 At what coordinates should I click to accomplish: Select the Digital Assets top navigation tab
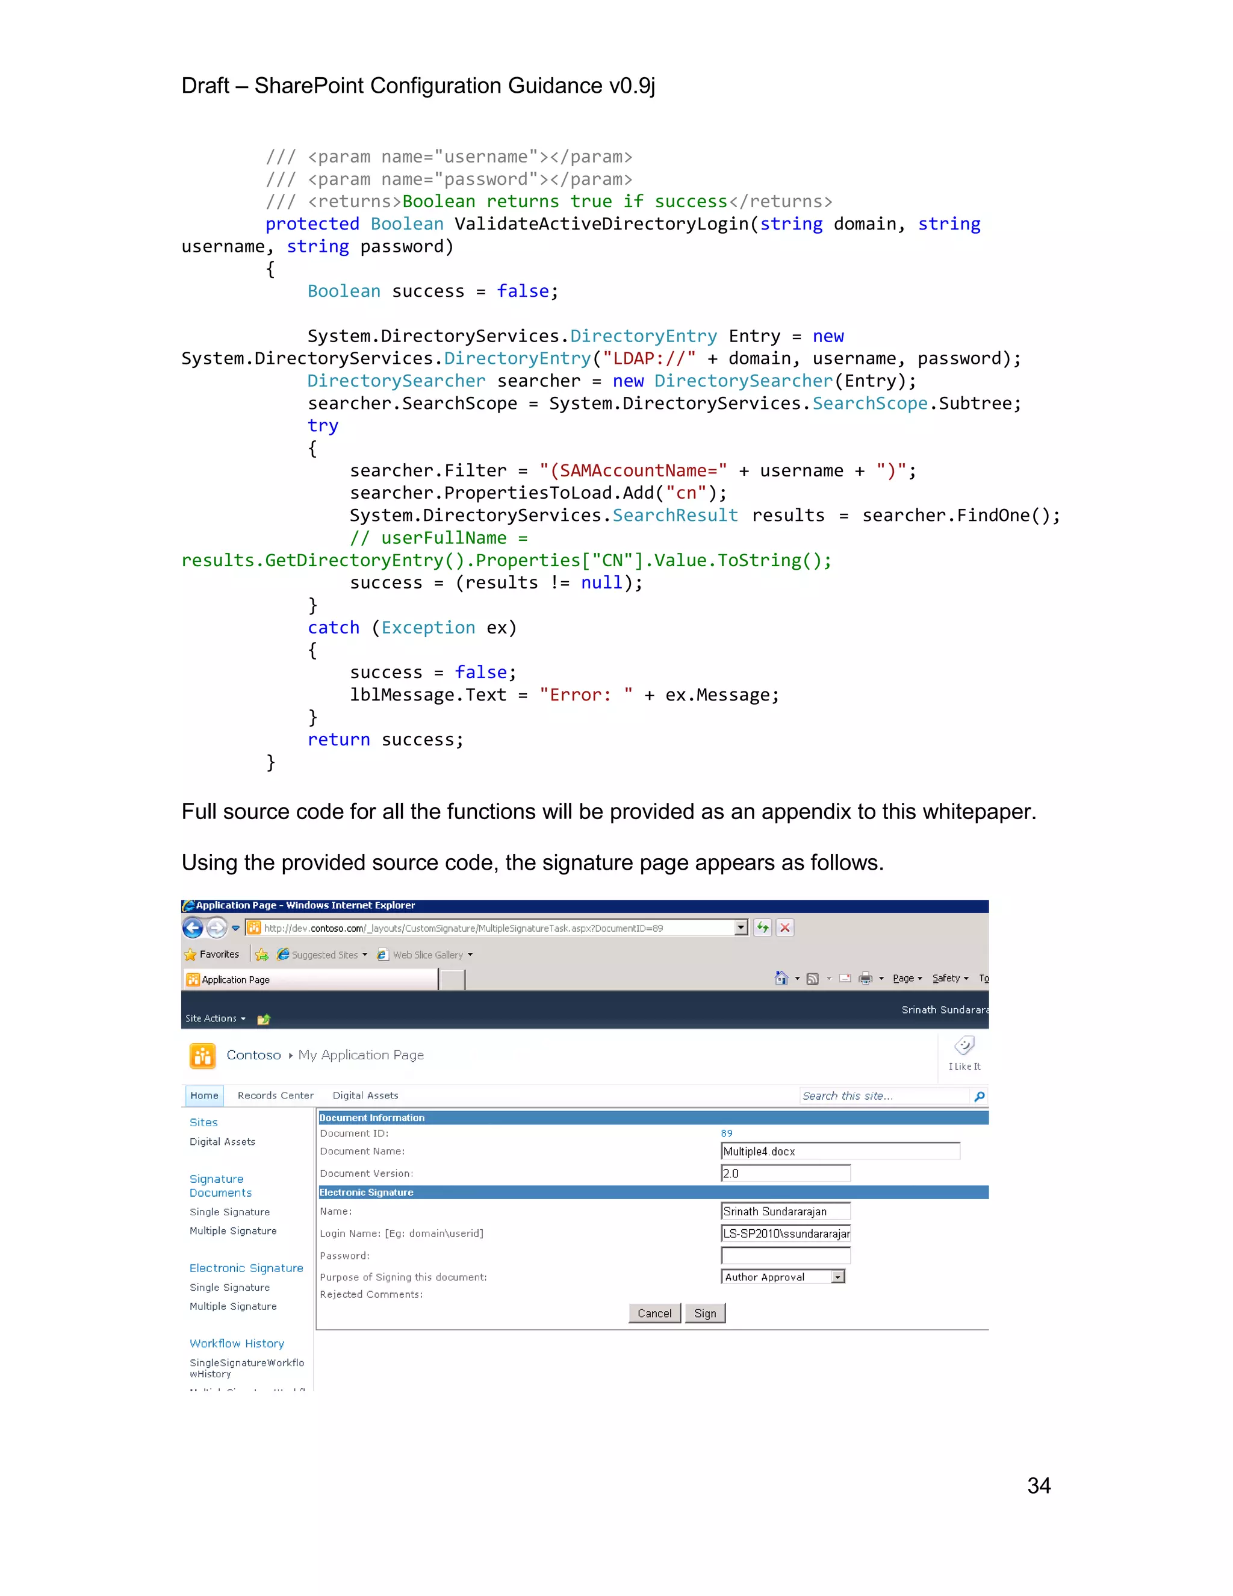(365, 1096)
